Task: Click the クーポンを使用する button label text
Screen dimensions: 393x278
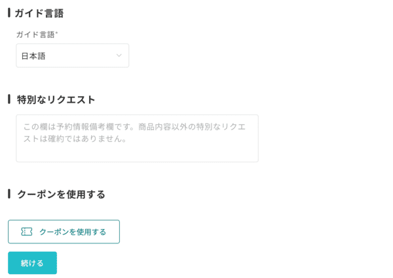Action: [73, 232]
